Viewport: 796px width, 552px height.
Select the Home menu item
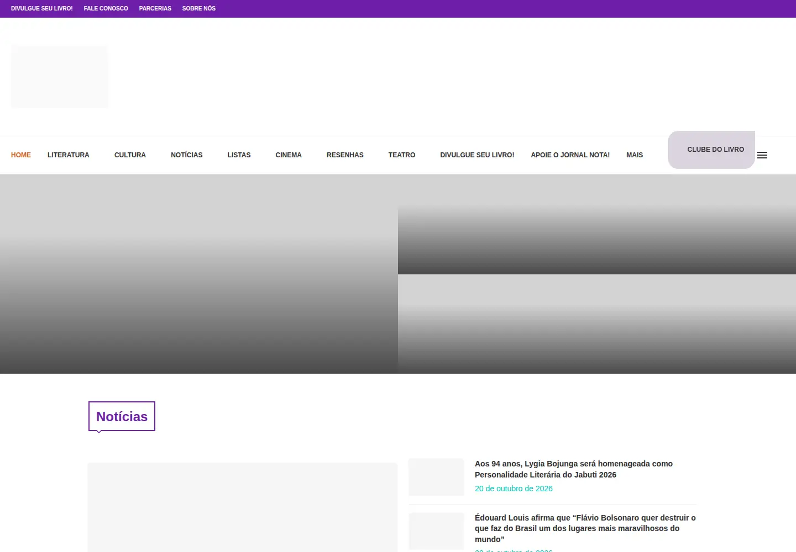pos(21,155)
